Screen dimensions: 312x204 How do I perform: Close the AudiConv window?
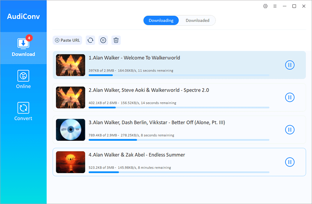[304, 6]
